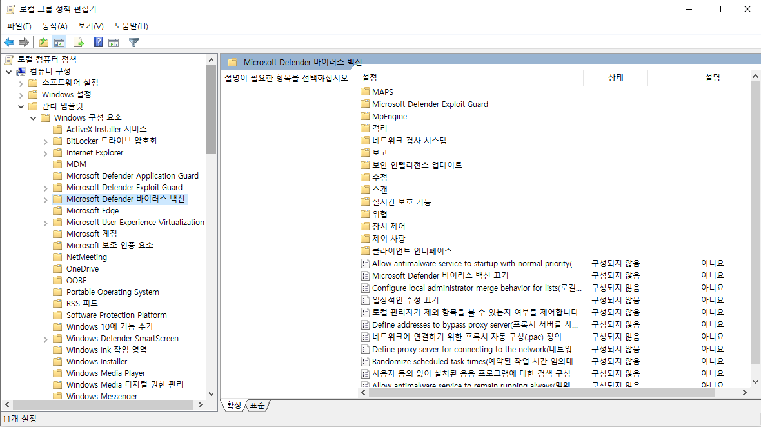Click the tree pane vertical scrollbar thumb
Screen dimensions: 761x427
coord(211,110)
